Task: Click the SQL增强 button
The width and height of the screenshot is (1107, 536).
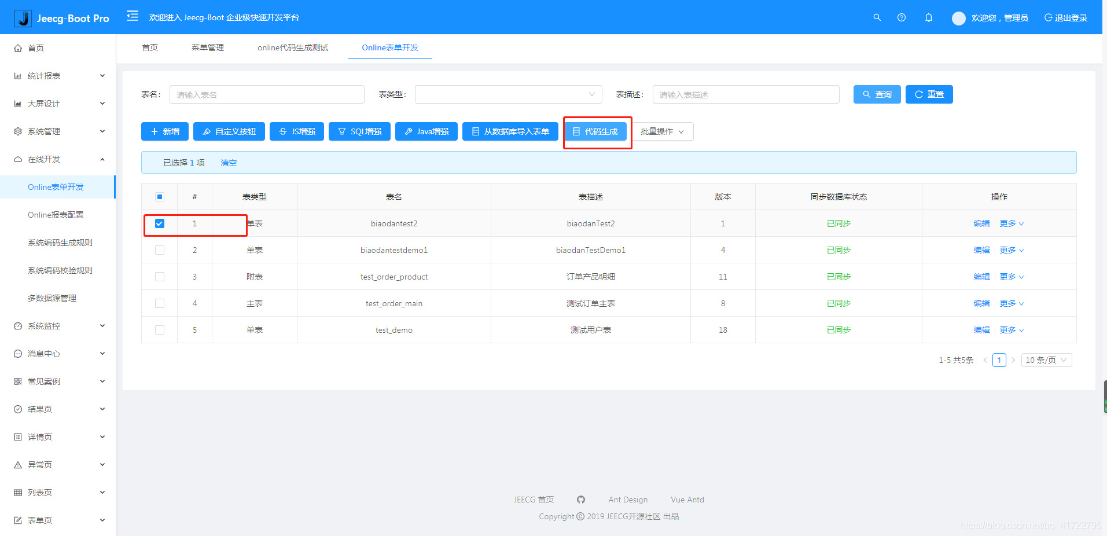Action: pos(359,131)
